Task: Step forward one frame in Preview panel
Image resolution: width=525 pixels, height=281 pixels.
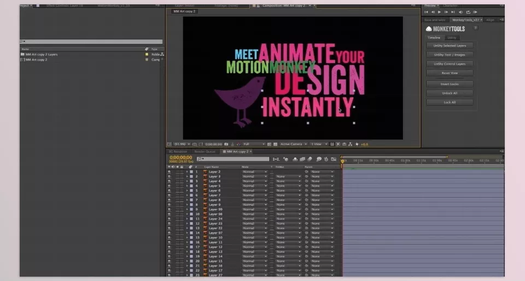Action: click(446, 12)
